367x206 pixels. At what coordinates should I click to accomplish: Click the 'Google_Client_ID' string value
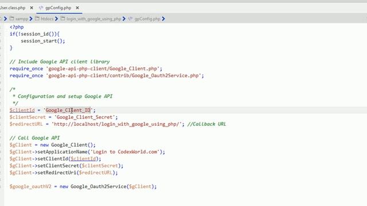68,110
